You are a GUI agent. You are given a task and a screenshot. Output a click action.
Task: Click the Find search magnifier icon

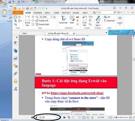click(x=115, y=12)
